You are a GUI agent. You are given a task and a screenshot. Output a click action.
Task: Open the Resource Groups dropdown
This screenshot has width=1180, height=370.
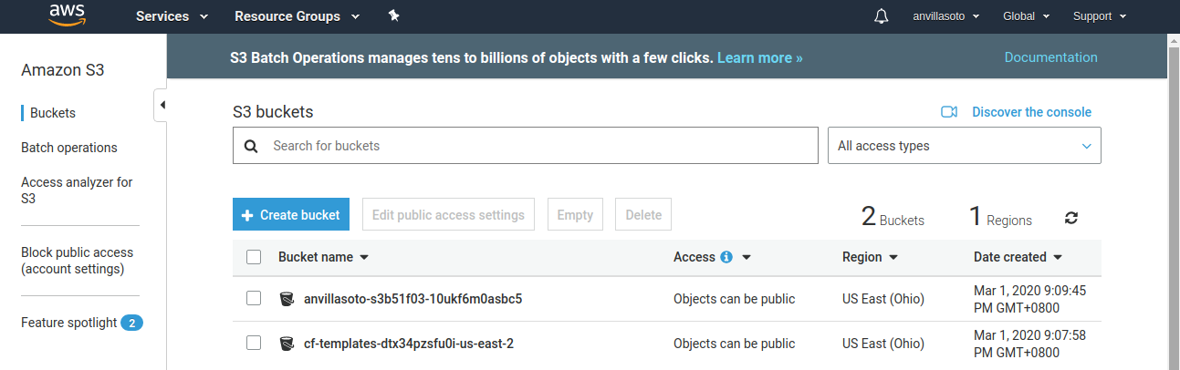click(x=297, y=15)
